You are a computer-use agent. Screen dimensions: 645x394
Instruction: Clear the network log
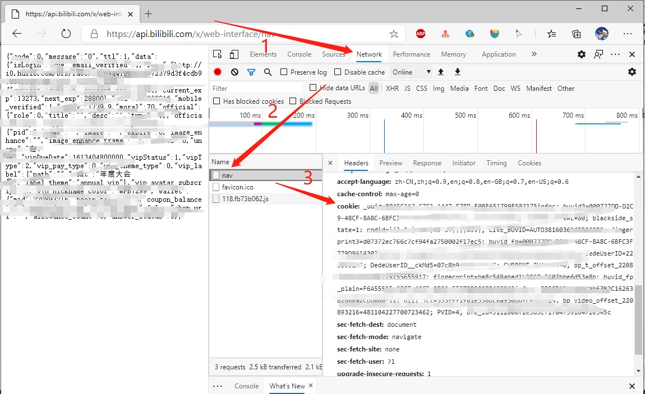(234, 72)
